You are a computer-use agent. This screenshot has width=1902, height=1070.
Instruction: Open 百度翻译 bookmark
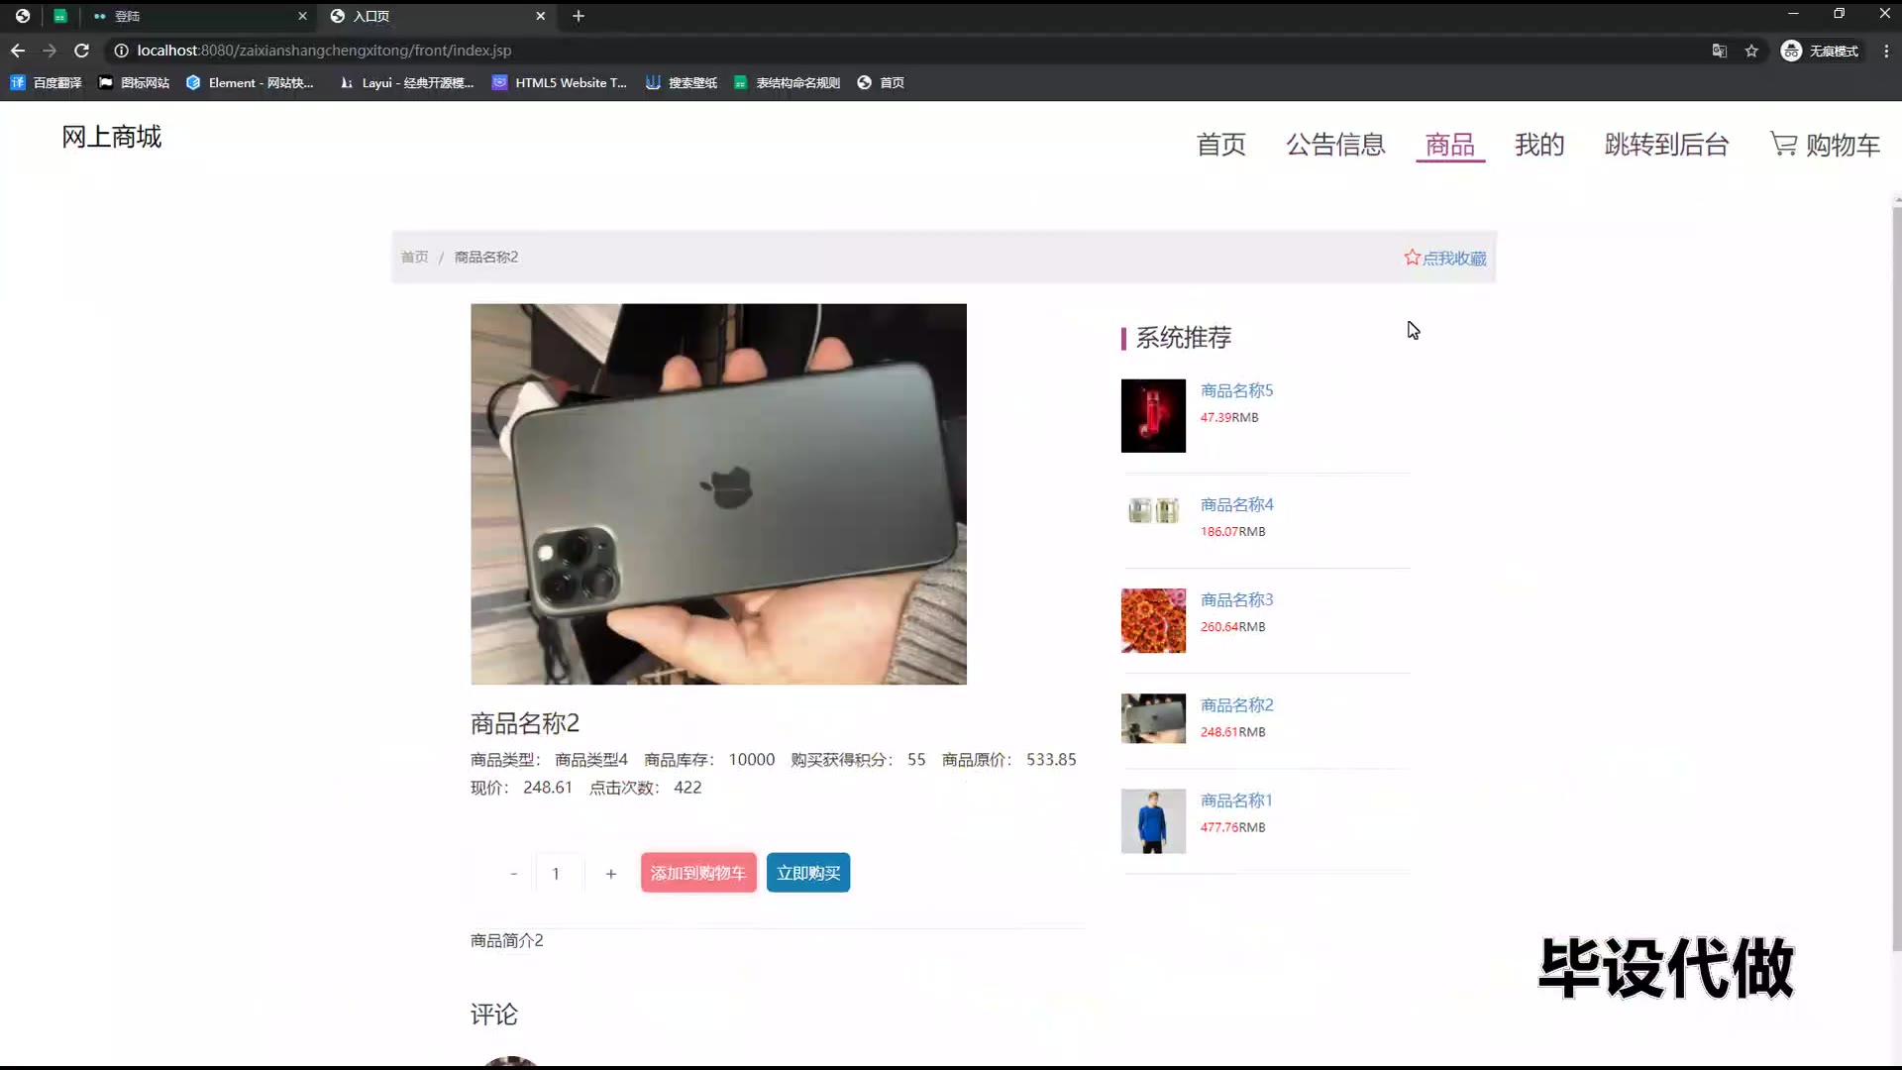point(47,83)
